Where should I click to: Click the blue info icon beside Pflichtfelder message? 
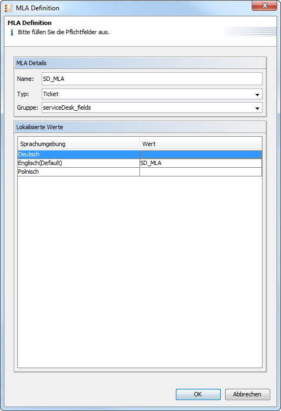pyautogui.click(x=12, y=33)
